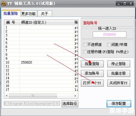Click the YY install path field
This screenshot has width=136, height=116.
point(32,103)
